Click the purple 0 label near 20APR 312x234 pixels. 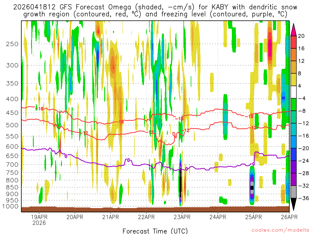point(66,156)
